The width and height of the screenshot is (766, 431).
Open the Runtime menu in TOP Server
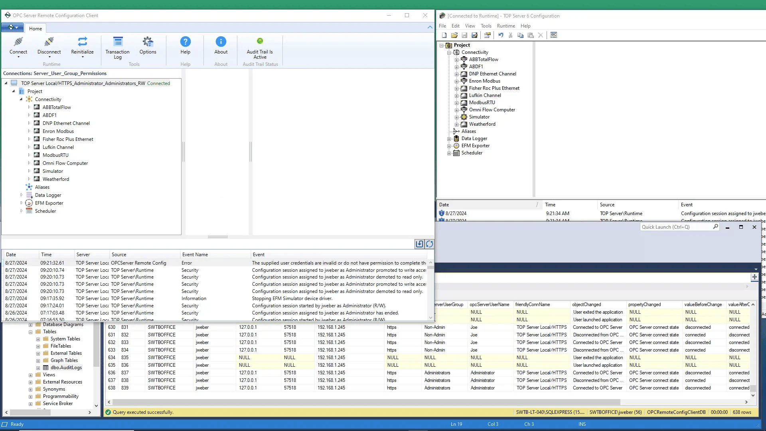(x=506, y=26)
